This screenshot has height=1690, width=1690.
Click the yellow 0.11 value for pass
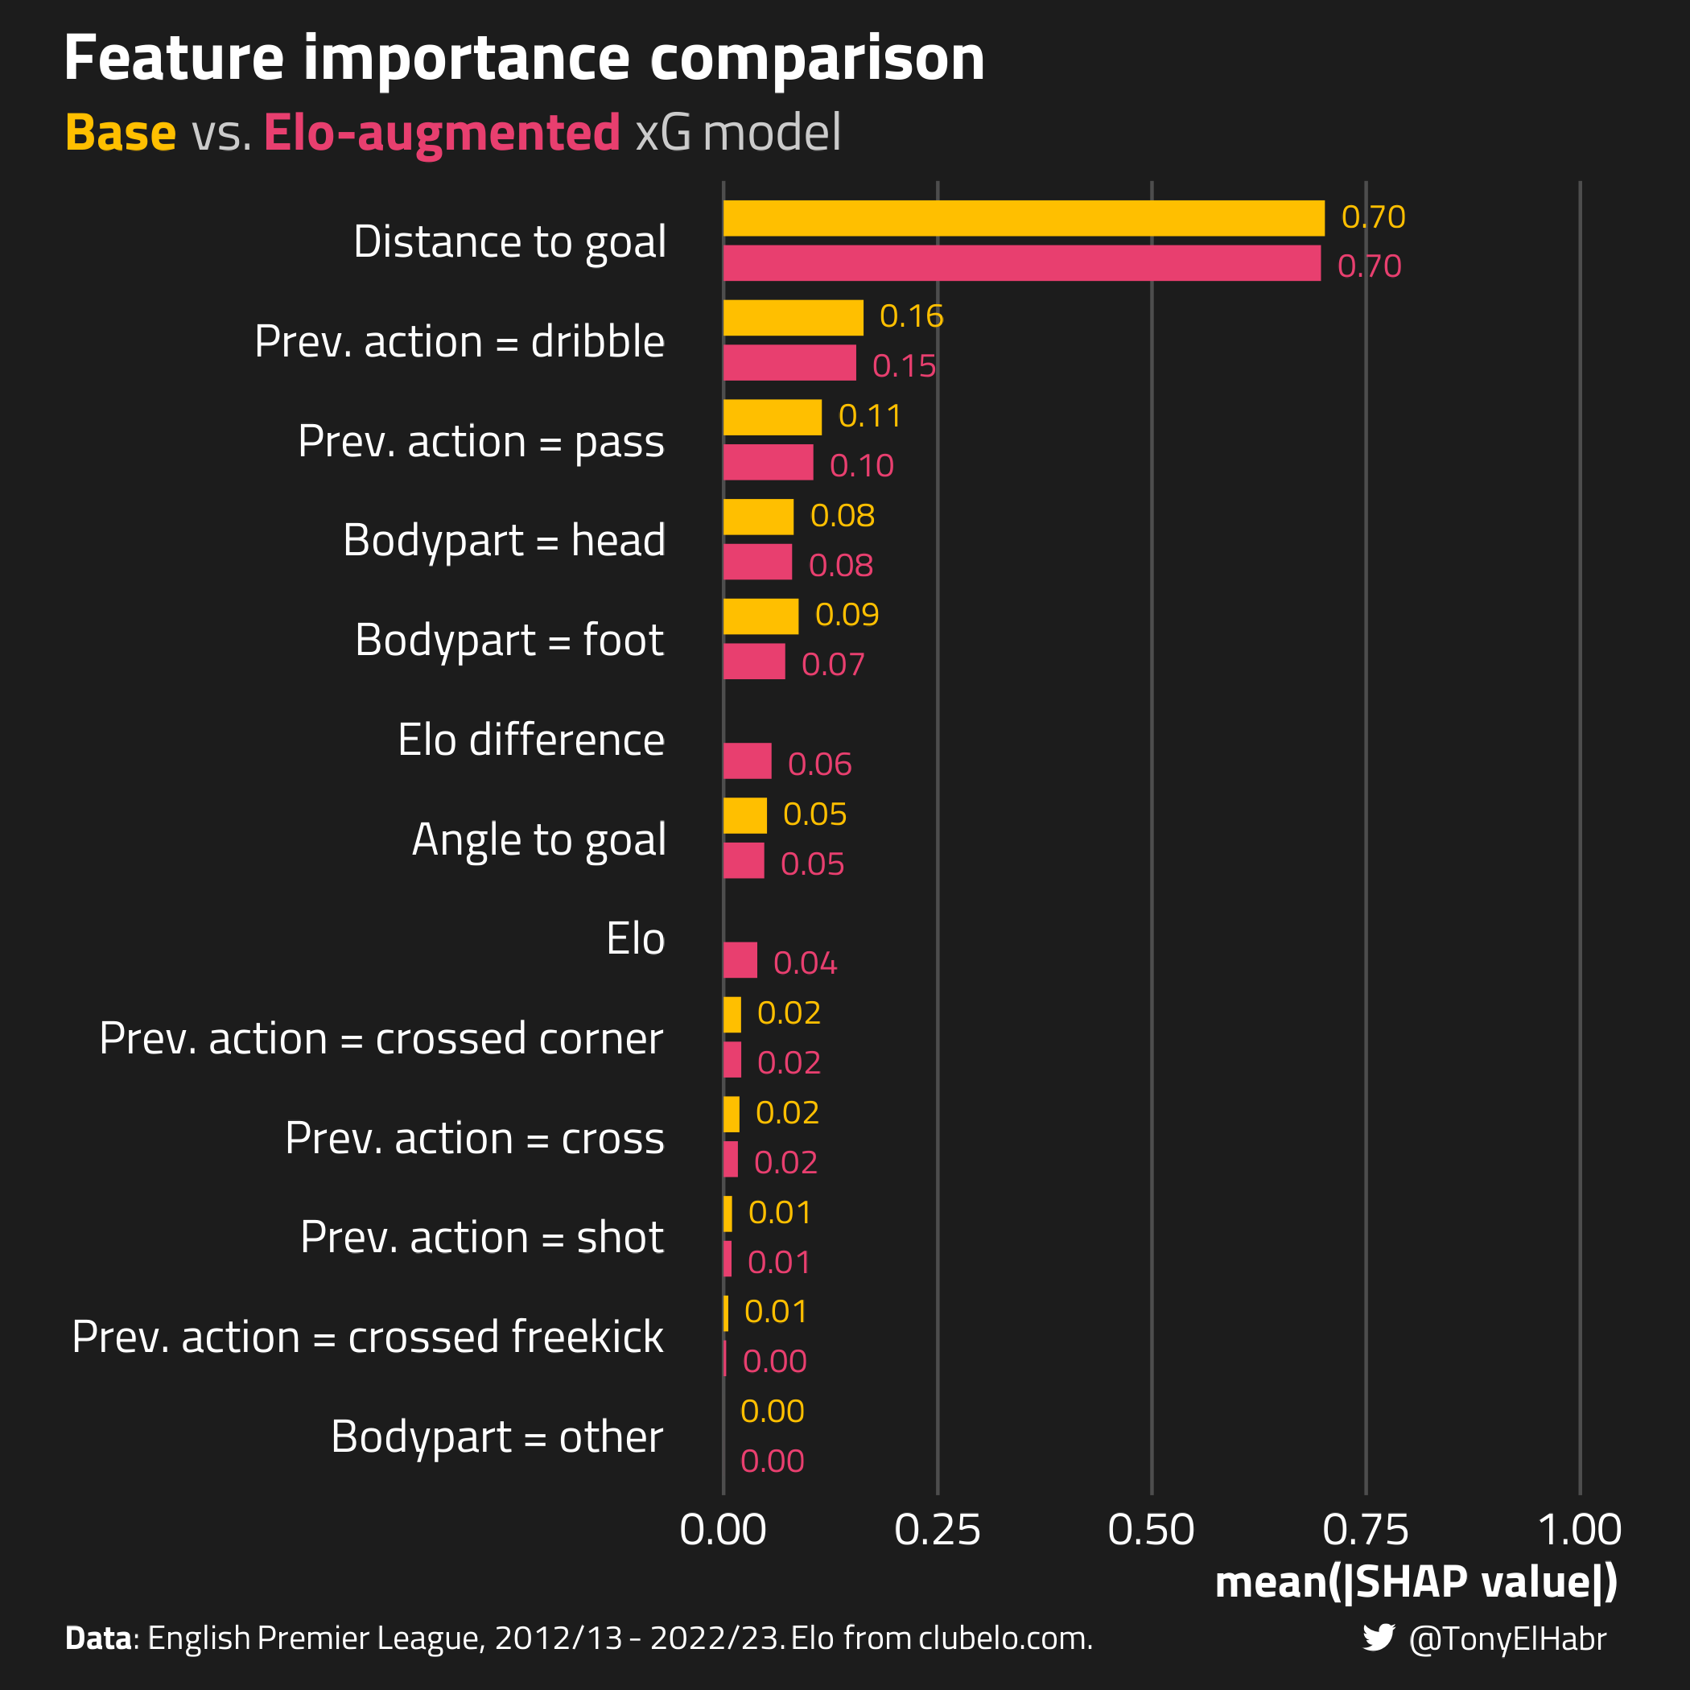click(x=869, y=416)
